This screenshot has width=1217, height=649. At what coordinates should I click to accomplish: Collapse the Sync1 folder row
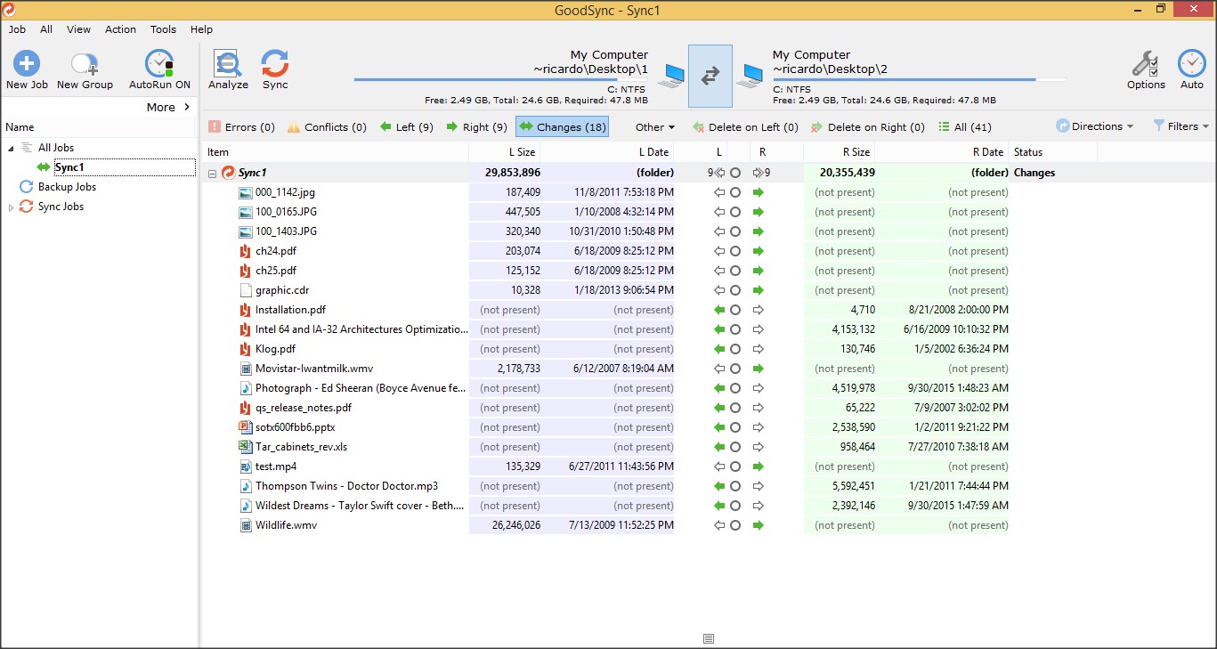point(212,173)
